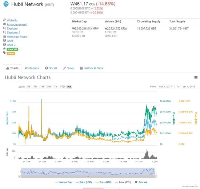Click the navigator right range handle

pyautogui.click(x=155, y=171)
